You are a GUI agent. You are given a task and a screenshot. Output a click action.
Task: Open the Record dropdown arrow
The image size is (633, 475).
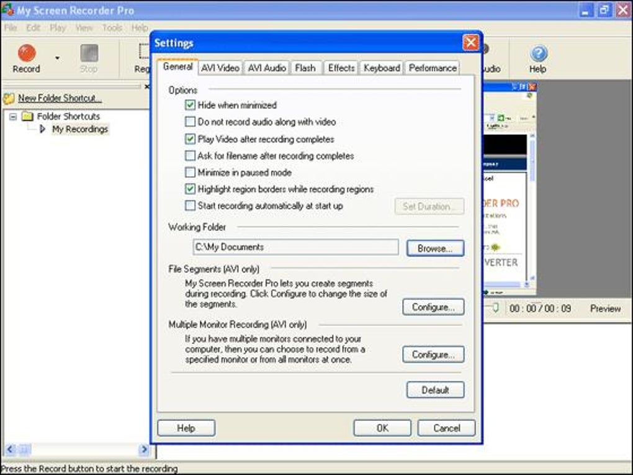[x=57, y=58]
